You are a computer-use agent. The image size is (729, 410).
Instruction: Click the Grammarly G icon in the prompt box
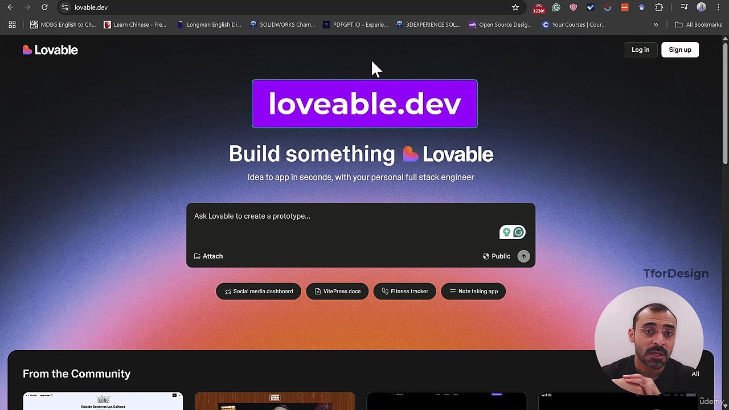(518, 232)
